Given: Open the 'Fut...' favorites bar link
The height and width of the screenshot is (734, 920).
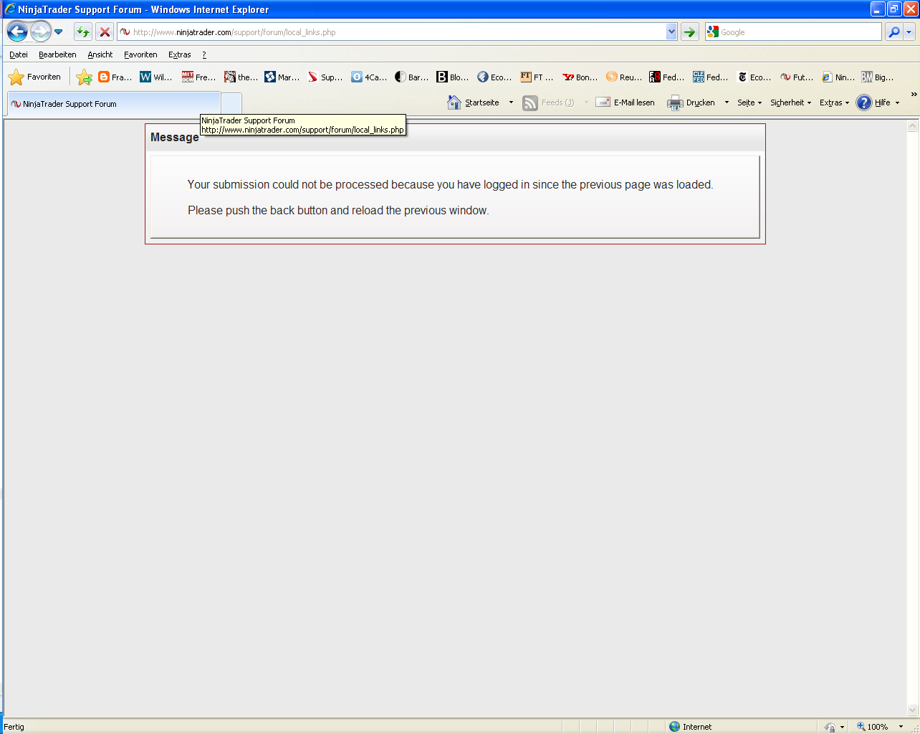Looking at the screenshot, I should 797,77.
